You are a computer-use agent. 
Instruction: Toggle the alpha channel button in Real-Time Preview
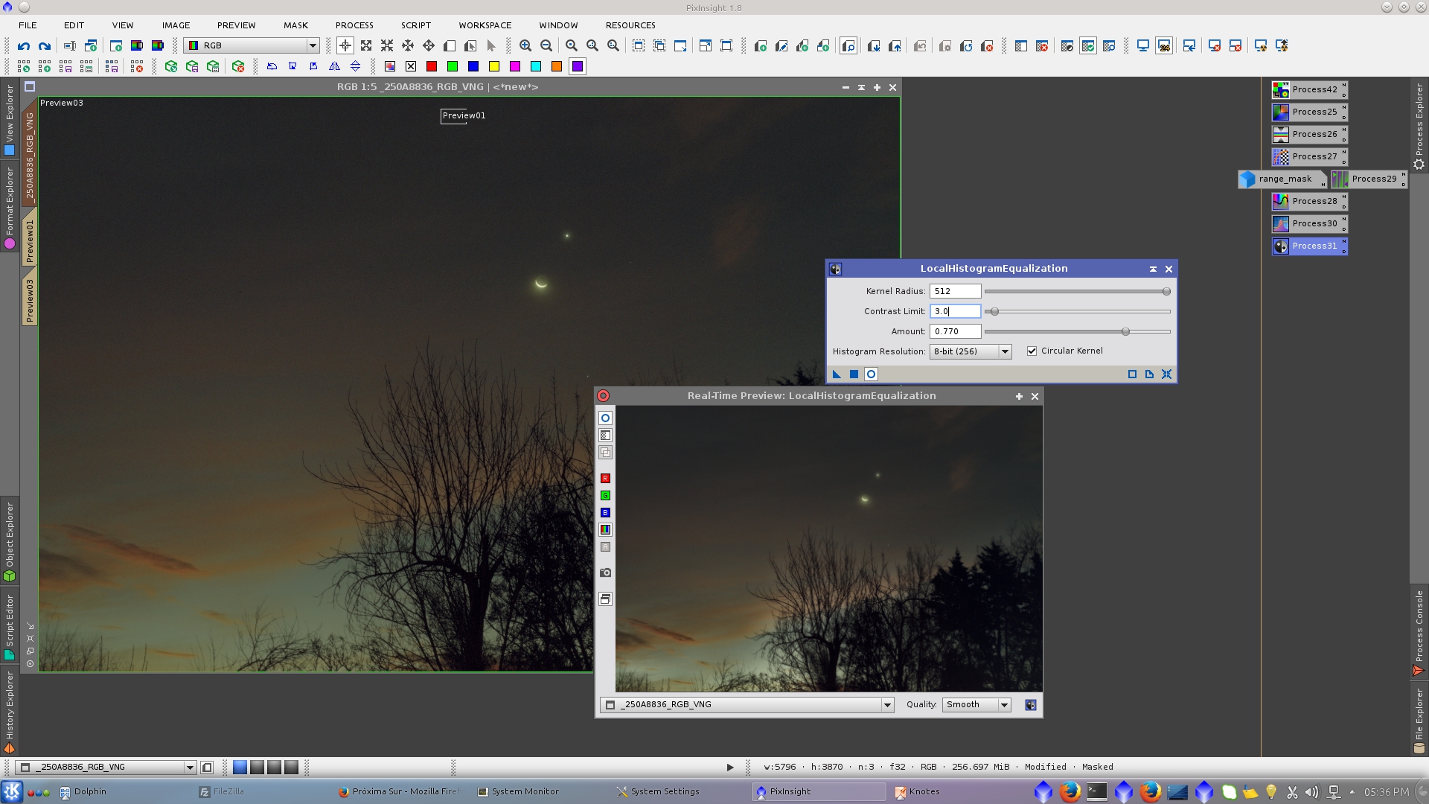coord(606,547)
